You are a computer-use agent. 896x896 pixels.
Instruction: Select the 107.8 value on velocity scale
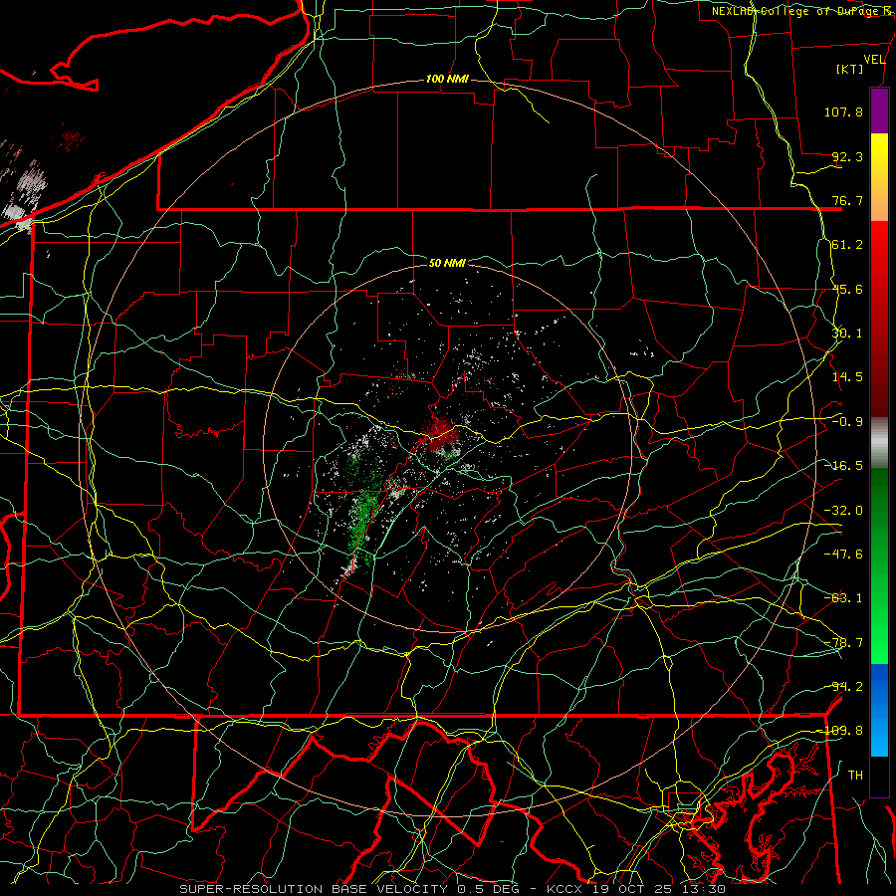pyautogui.click(x=843, y=112)
